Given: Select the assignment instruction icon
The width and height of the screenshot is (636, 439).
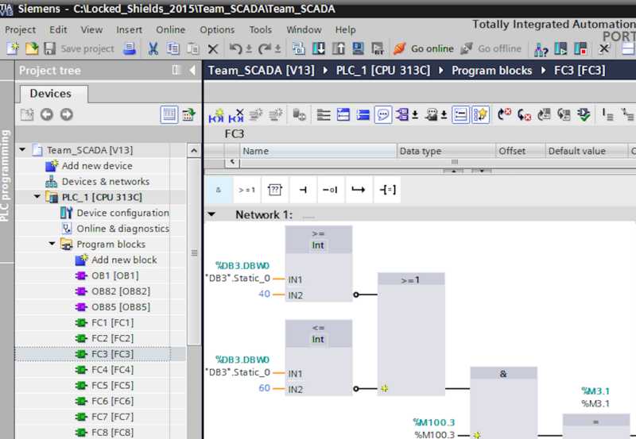Looking at the screenshot, I should pyautogui.click(x=388, y=190).
